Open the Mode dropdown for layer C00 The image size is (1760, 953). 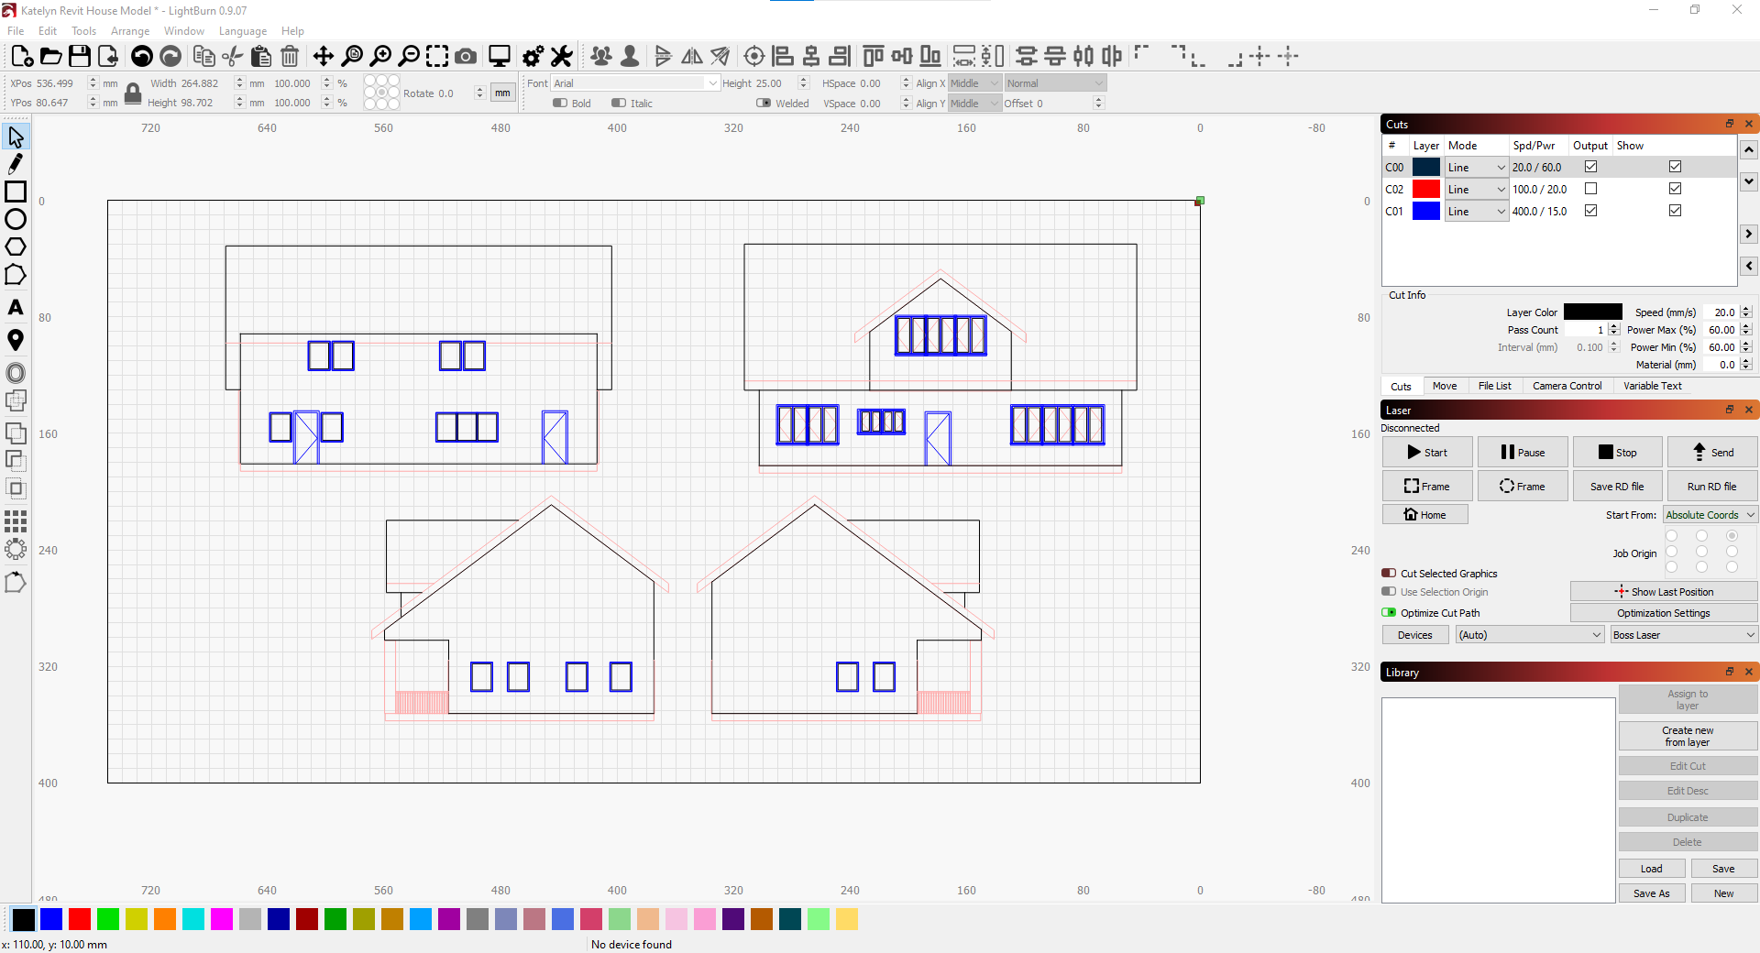[1476, 167]
